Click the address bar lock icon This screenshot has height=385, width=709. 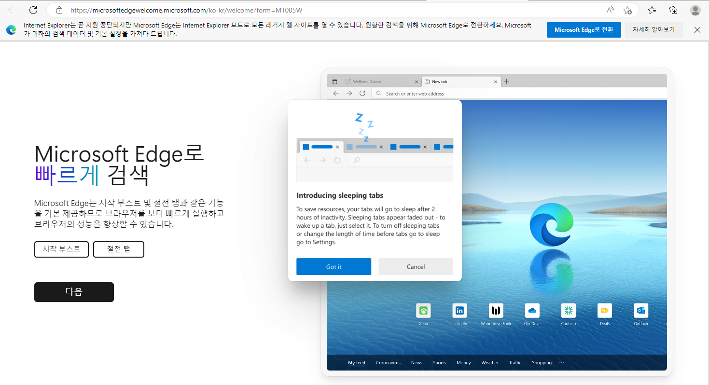59,10
